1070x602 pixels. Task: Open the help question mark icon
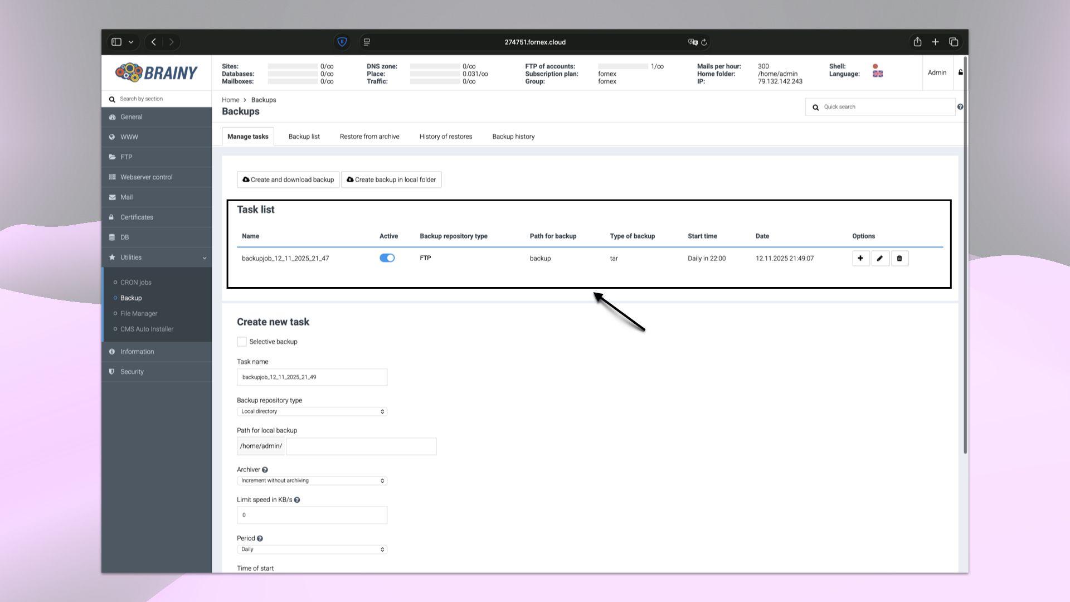[960, 106]
